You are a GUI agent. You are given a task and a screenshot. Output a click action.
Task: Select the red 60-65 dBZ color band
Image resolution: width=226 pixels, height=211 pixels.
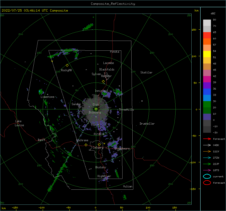(x=207, y=35)
